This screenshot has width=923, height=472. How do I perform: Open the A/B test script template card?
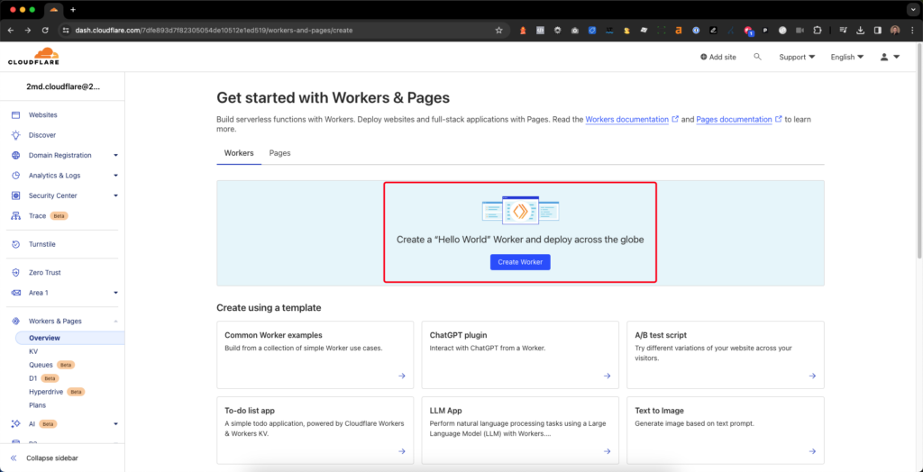click(x=726, y=355)
